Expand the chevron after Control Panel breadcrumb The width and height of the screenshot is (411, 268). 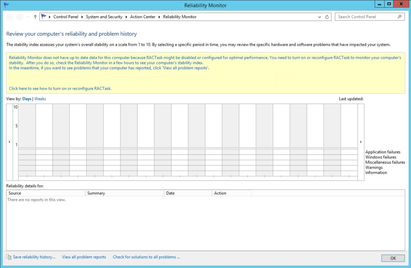click(83, 16)
